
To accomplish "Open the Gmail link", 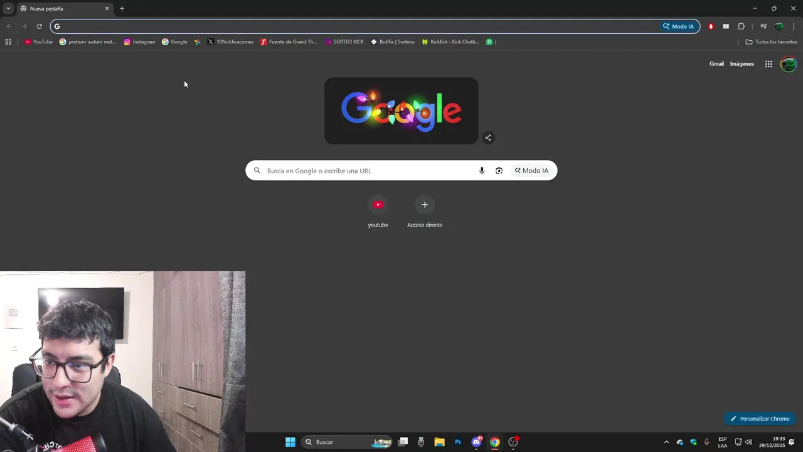I will tap(716, 64).
